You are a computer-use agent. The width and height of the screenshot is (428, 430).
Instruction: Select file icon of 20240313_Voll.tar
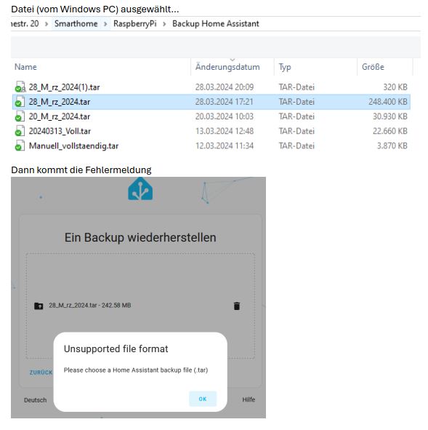coord(20,131)
